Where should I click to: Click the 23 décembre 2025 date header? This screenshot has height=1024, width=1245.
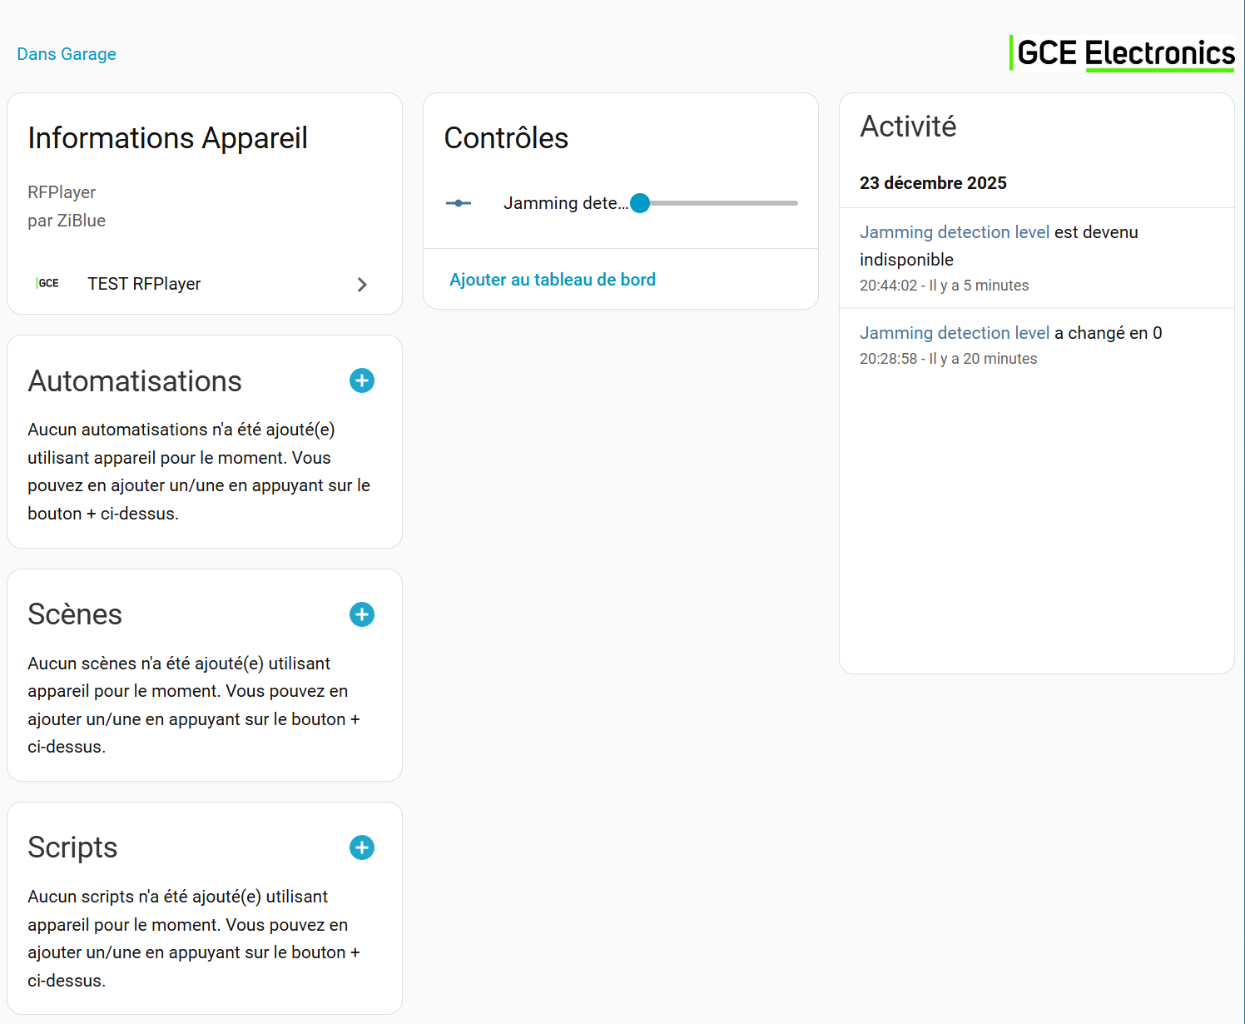[x=933, y=183]
